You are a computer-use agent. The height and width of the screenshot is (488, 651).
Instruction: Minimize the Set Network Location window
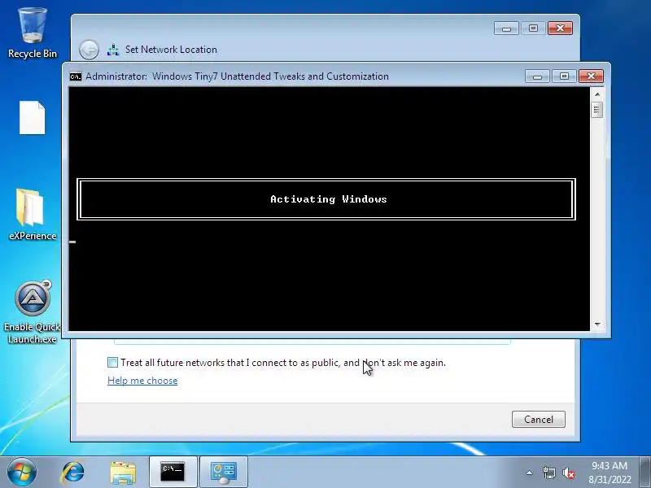pyautogui.click(x=506, y=28)
